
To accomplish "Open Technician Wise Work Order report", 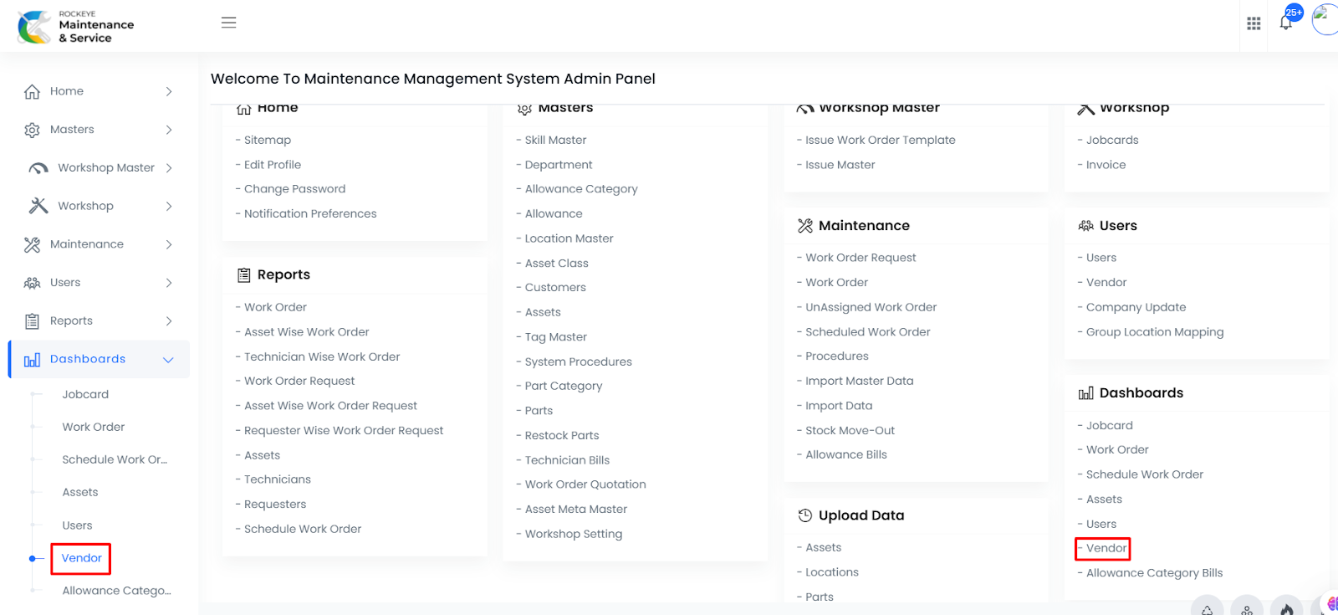I will [322, 356].
